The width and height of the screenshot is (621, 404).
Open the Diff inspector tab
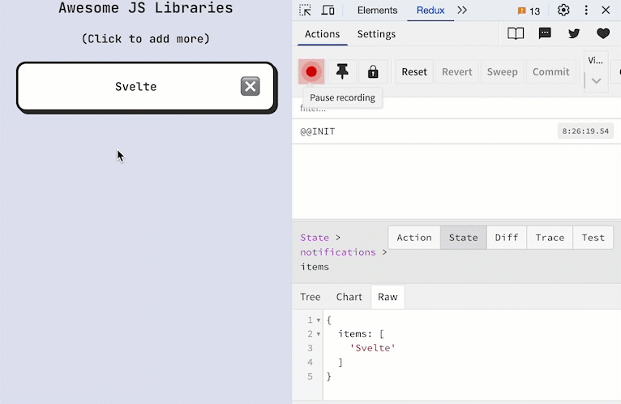pos(507,238)
